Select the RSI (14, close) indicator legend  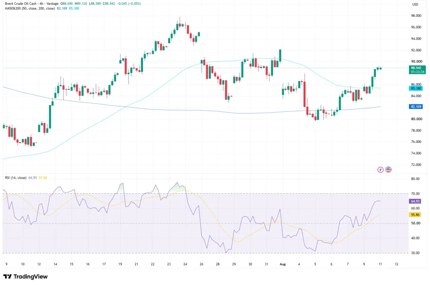(x=16, y=178)
